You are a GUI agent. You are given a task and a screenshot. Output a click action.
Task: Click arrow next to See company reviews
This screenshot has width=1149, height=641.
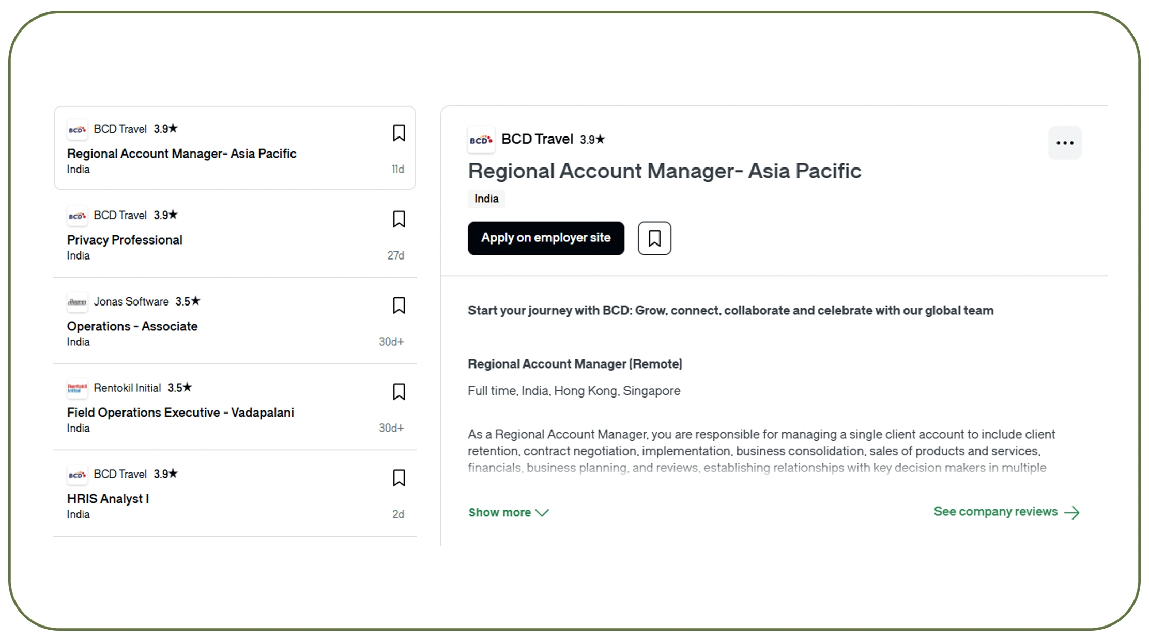[x=1072, y=512]
